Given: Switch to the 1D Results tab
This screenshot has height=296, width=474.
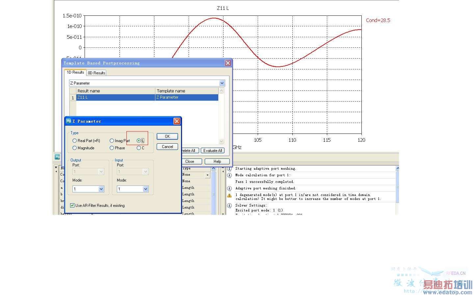Looking at the screenshot, I should pyautogui.click(x=75, y=72).
